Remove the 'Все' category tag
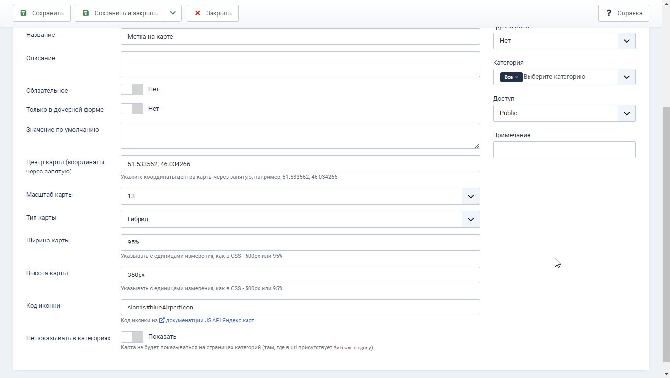 point(516,77)
